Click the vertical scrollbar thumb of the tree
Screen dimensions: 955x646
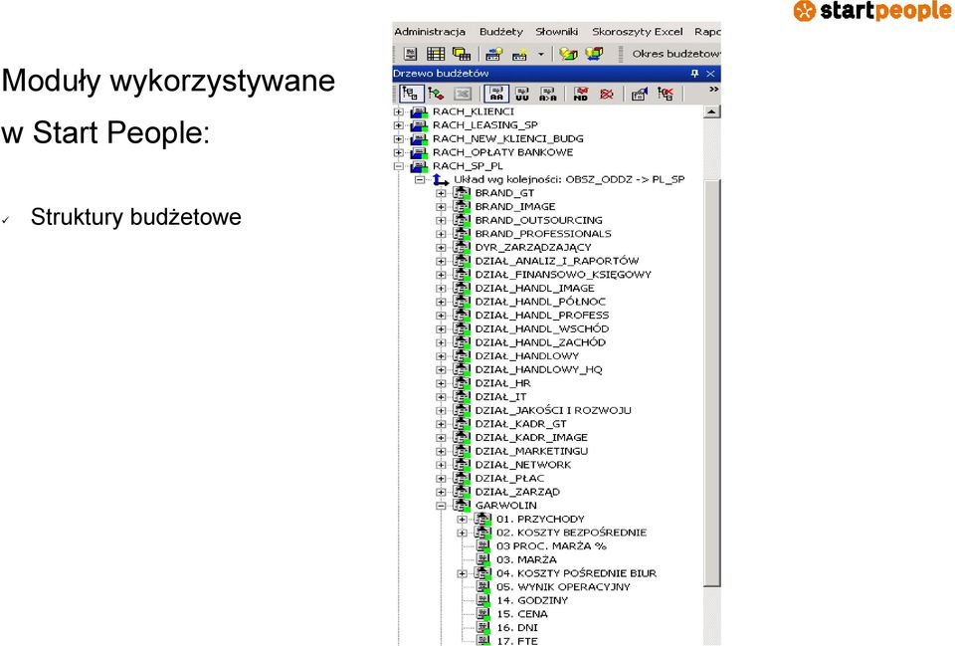[x=711, y=383]
